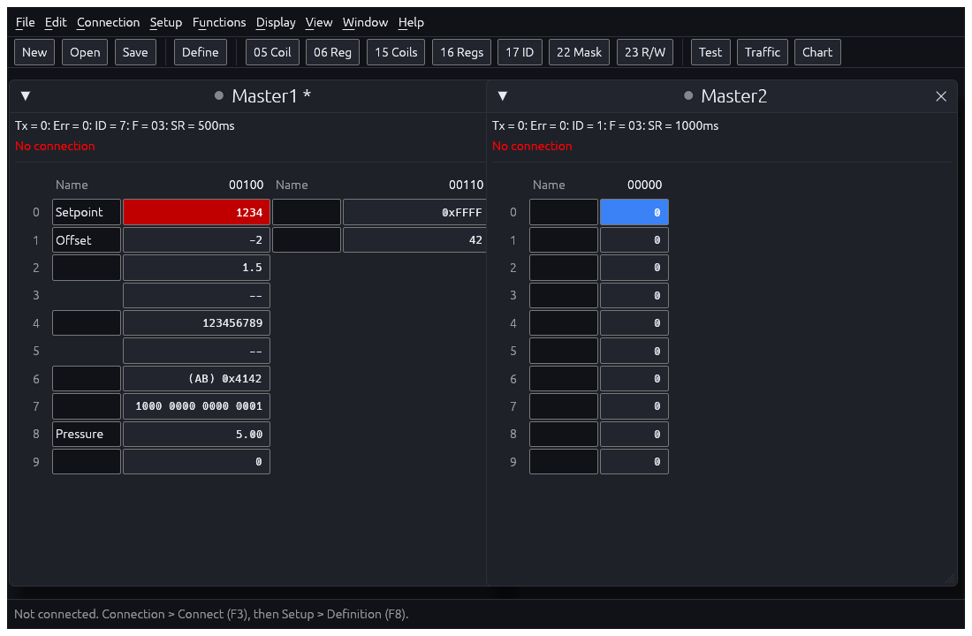972x636 pixels.
Task: Click the 23 R/W toolbar button
Action: coord(645,52)
